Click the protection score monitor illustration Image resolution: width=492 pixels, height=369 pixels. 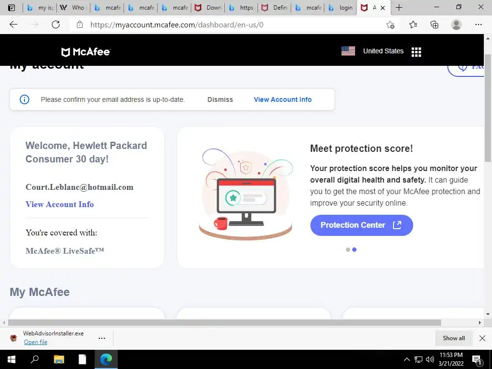click(x=246, y=195)
